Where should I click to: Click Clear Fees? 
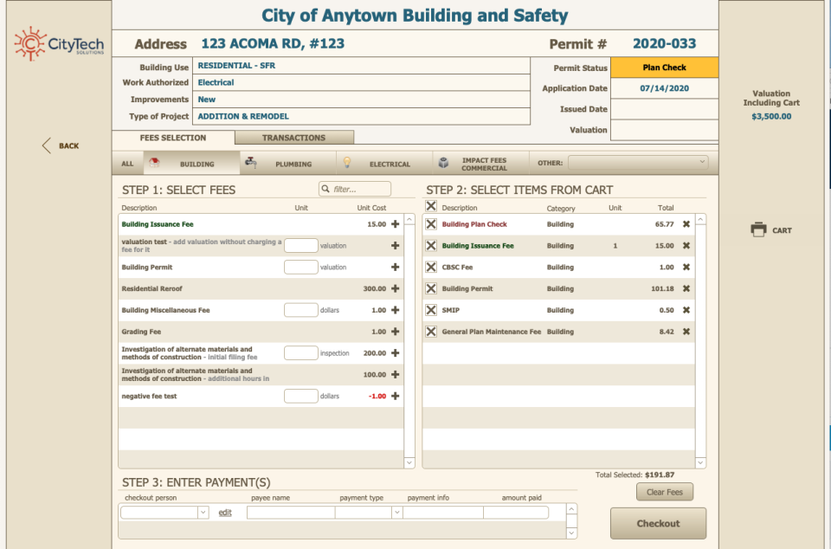pos(664,492)
